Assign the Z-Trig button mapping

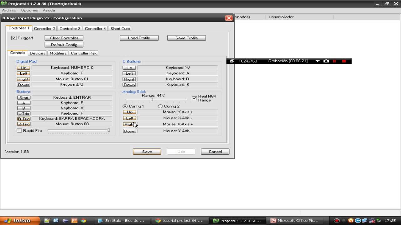coord(24,124)
